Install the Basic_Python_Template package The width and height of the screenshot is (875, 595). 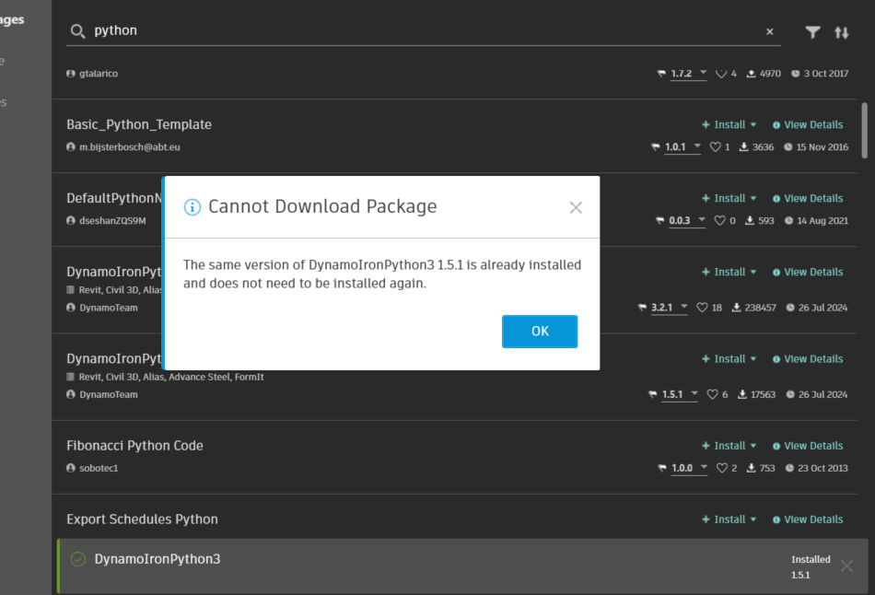point(724,125)
